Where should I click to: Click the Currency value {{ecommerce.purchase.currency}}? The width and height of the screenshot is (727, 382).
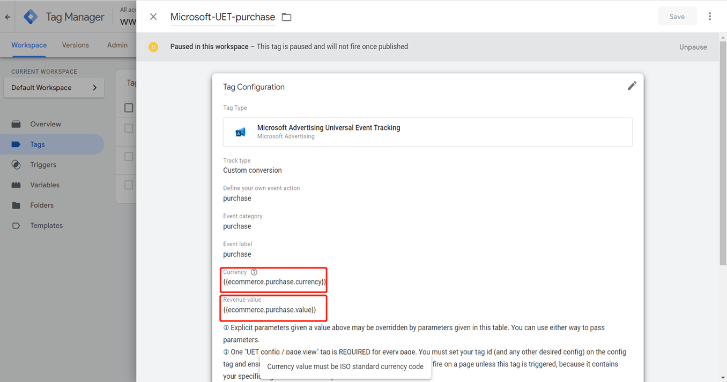pos(275,282)
